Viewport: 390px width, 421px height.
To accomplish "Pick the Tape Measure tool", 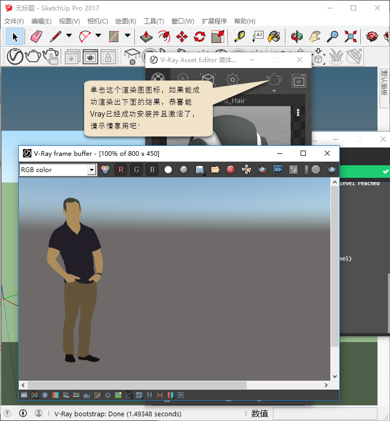I will [239, 37].
